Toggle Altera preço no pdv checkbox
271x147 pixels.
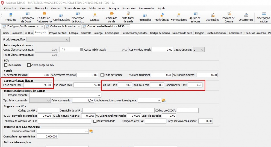(x=29, y=65)
